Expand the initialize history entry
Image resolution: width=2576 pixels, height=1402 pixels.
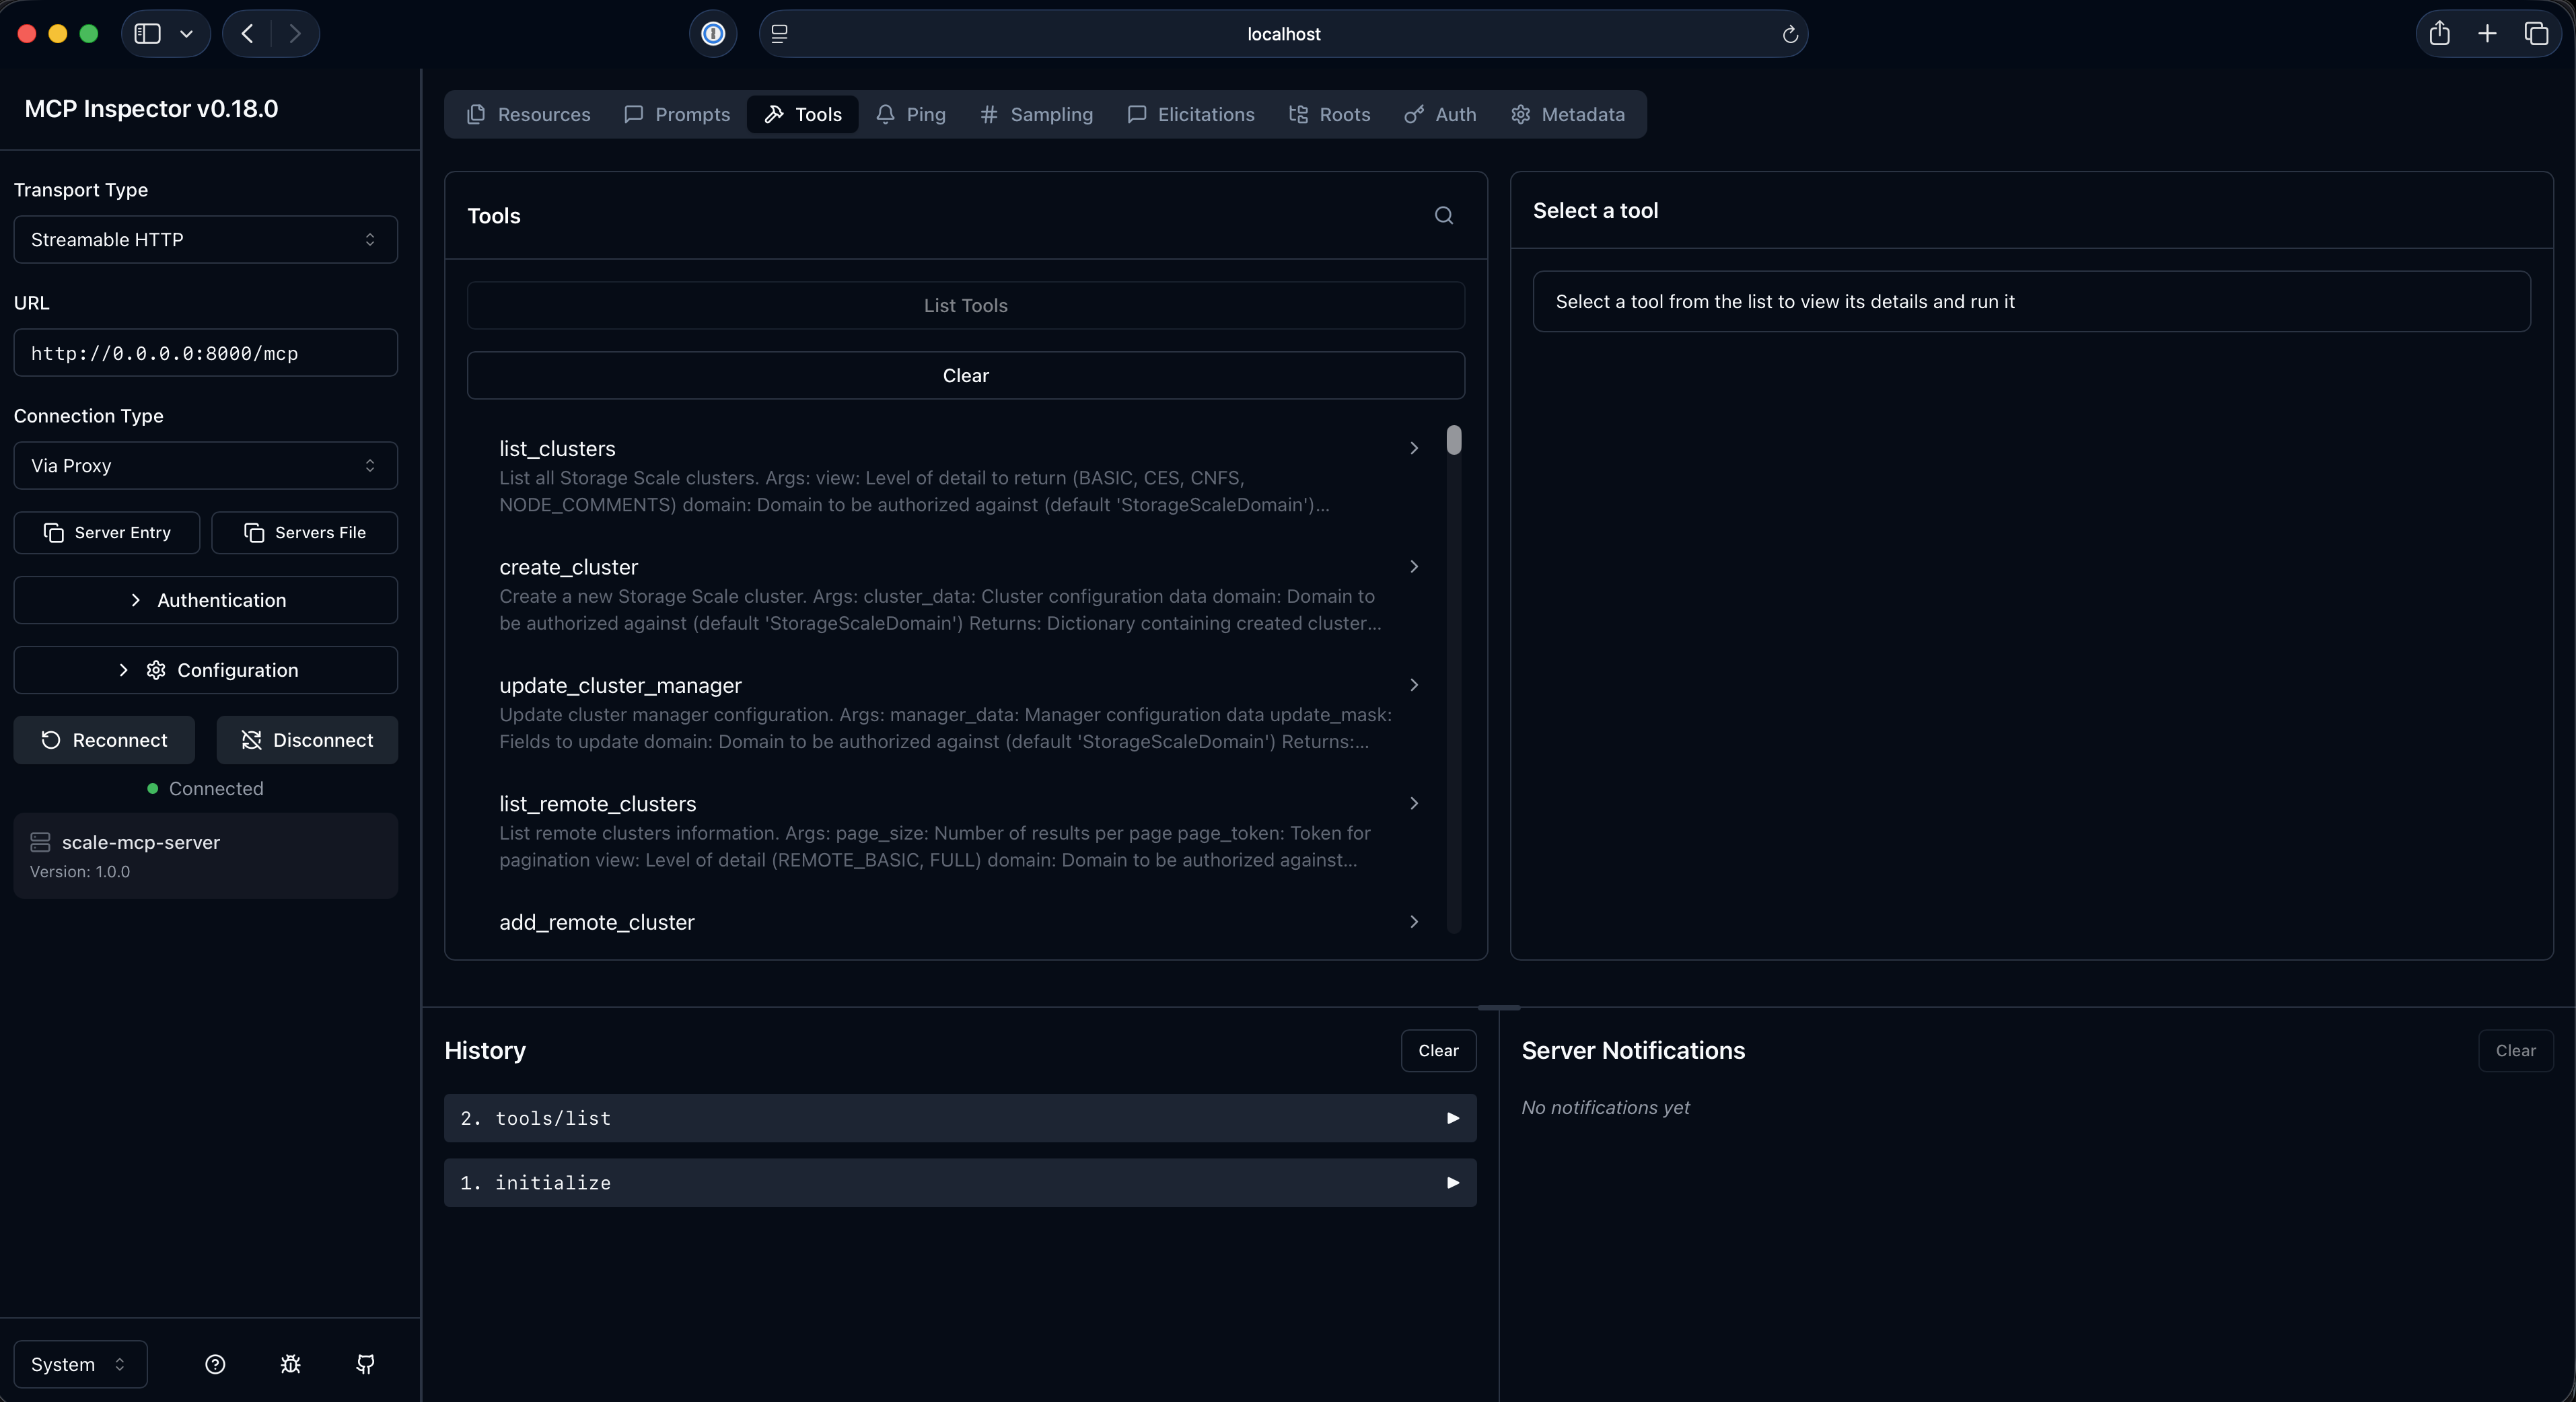point(960,1182)
